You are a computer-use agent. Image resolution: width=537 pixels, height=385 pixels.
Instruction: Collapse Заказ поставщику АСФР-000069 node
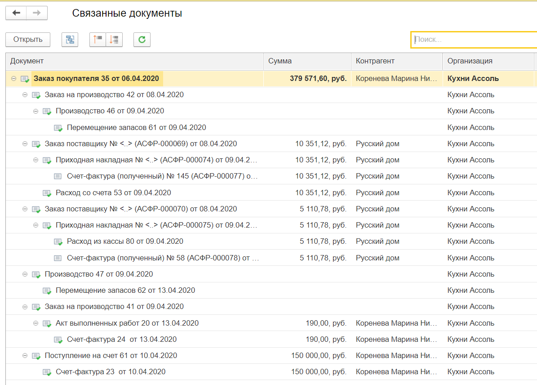point(25,143)
